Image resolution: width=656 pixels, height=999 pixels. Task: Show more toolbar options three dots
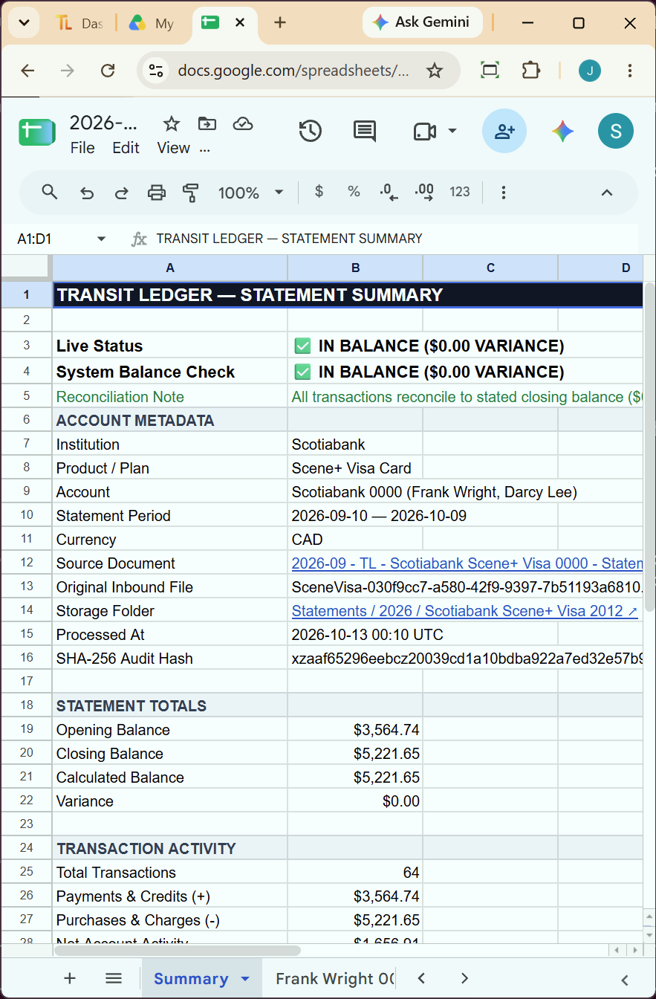point(504,193)
